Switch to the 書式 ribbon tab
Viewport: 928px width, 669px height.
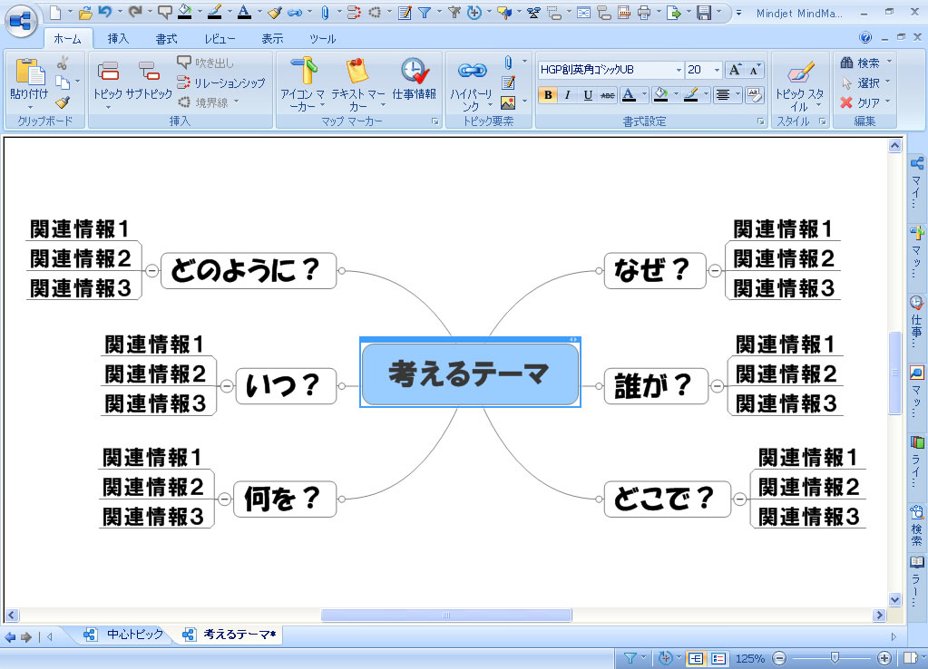(166, 38)
